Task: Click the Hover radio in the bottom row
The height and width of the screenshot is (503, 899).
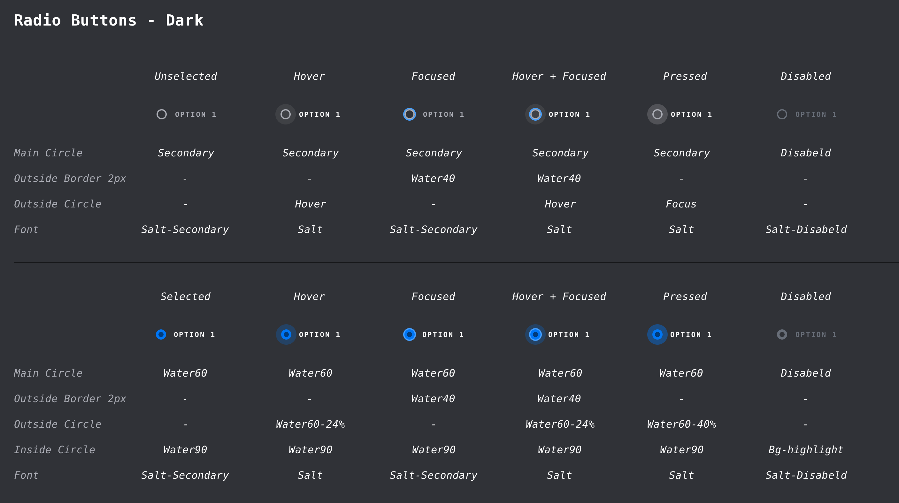Action: tap(286, 334)
